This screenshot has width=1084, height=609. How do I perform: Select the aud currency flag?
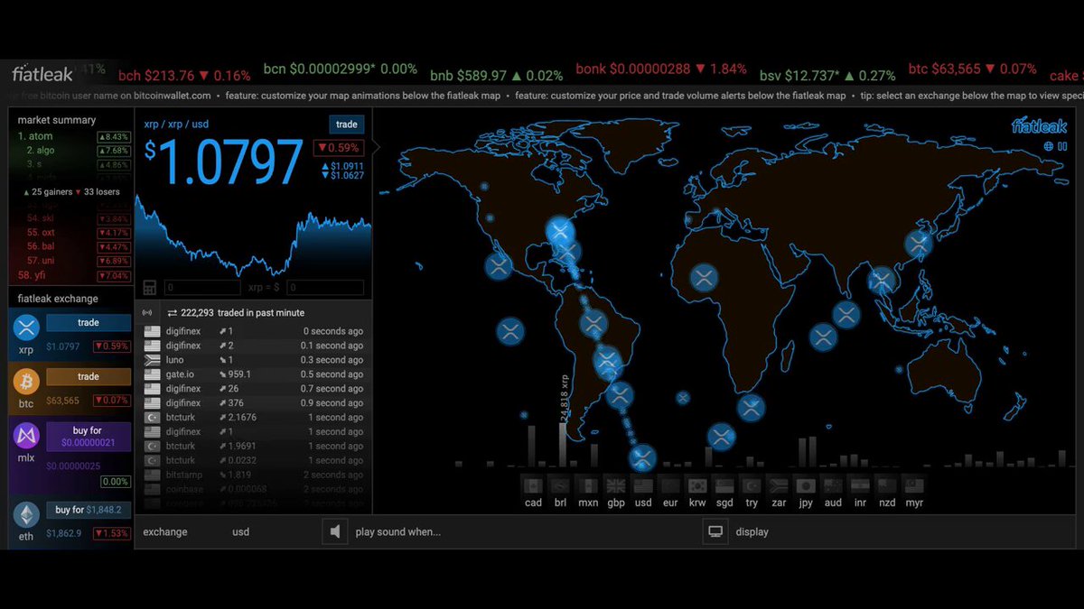click(833, 485)
